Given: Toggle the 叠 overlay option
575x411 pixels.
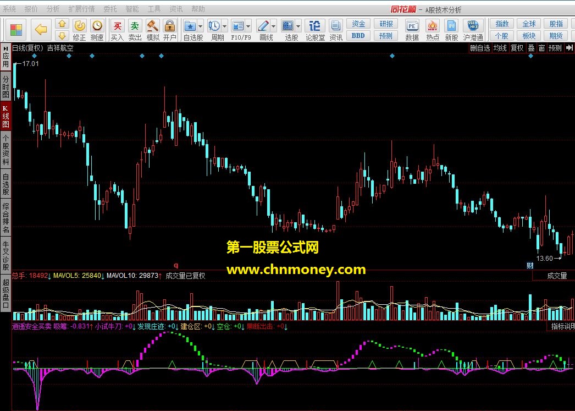Looking at the screenshot, I should point(531,48).
